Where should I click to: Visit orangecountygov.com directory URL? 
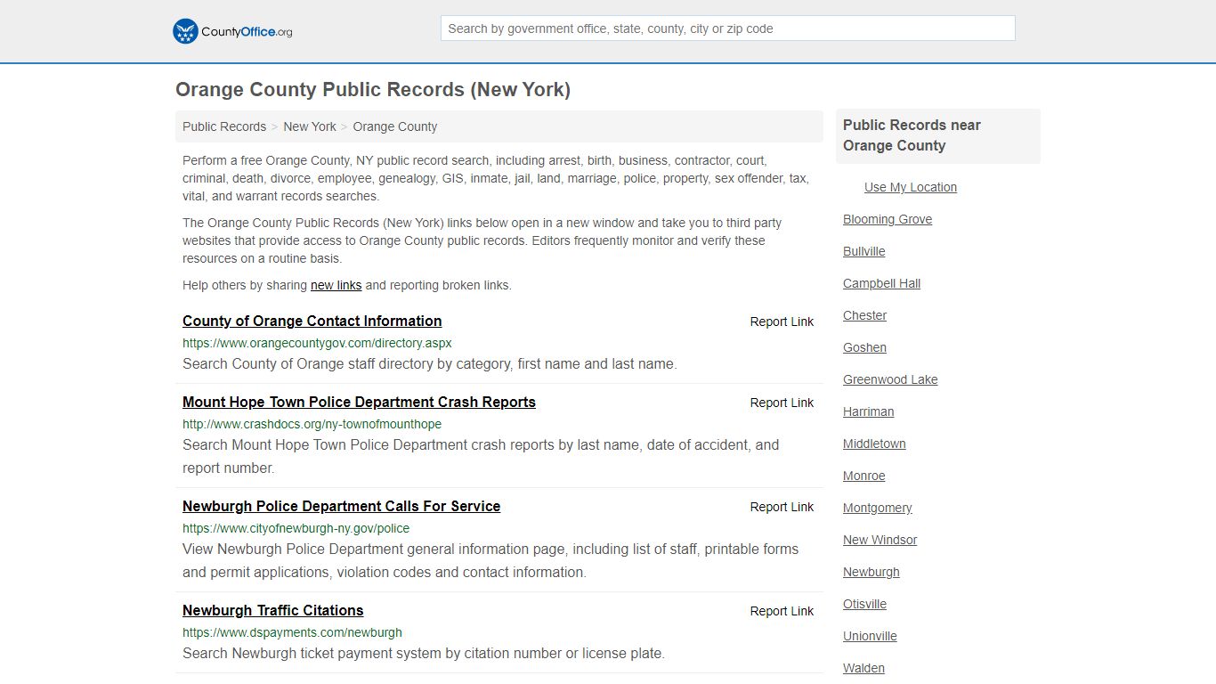(317, 343)
